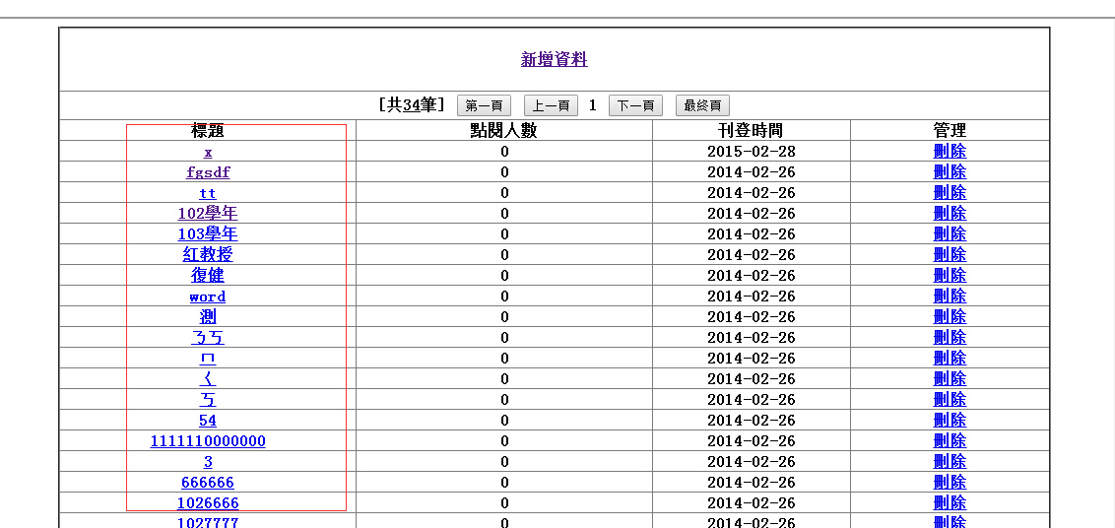Delete the 103學年 row
The image size is (1115, 528).
point(950,234)
